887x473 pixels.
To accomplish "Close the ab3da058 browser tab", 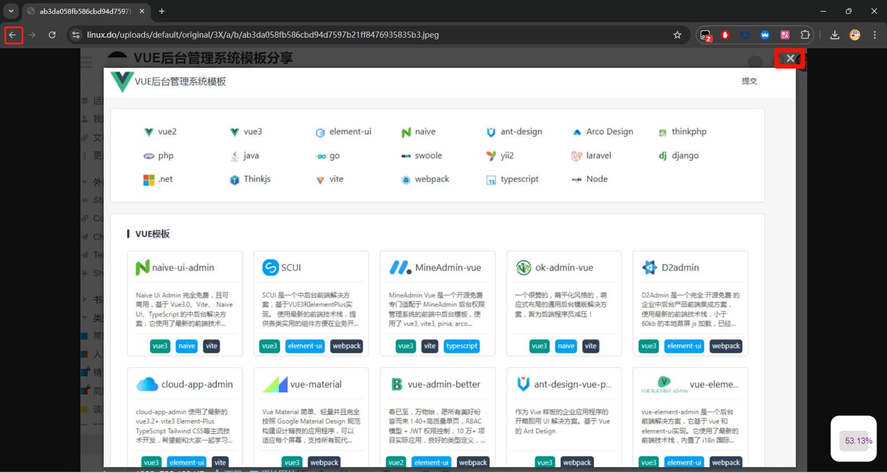I will [142, 11].
